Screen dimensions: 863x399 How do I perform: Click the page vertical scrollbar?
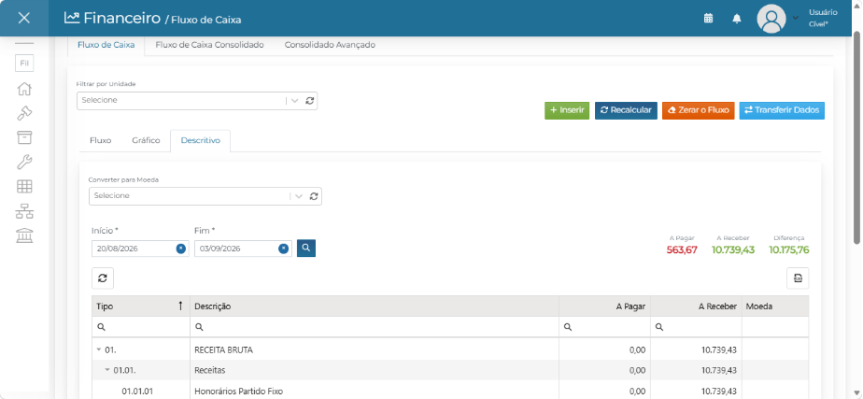point(856,137)
